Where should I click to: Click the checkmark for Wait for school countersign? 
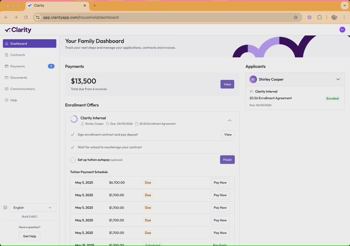click(x=72, y=147)
